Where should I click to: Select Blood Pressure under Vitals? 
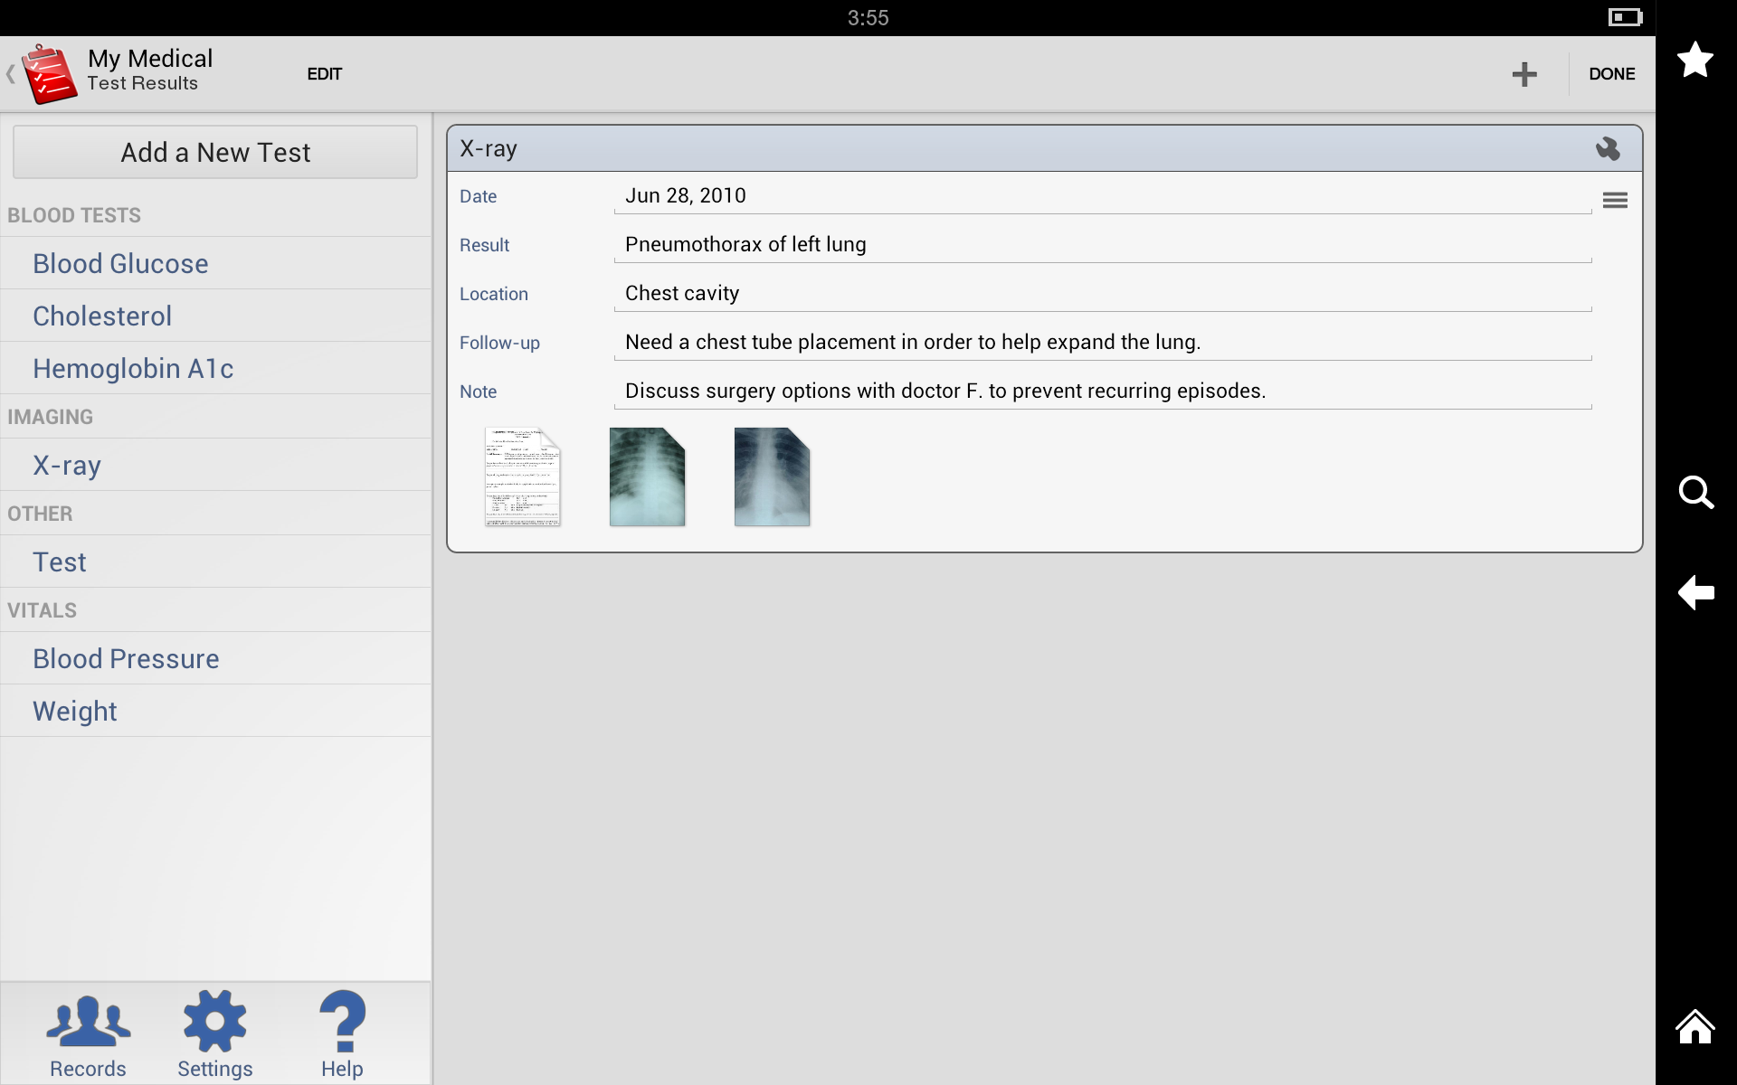[x=126, y=659]
